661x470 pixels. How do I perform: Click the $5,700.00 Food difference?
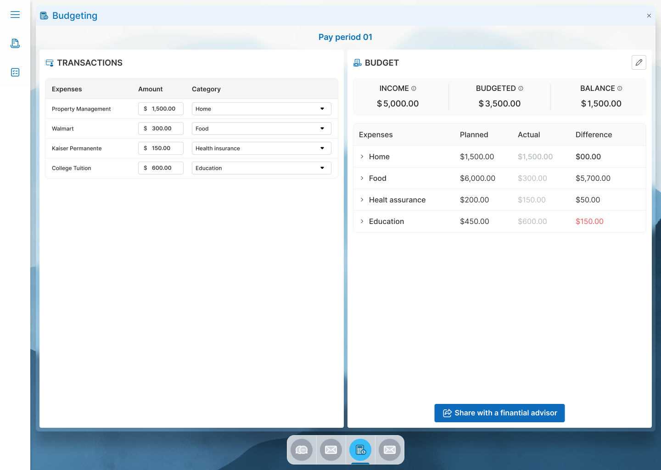593,178
